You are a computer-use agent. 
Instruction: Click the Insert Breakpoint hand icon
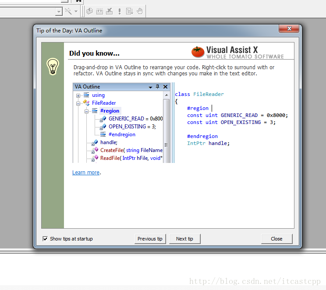(140, 11)
